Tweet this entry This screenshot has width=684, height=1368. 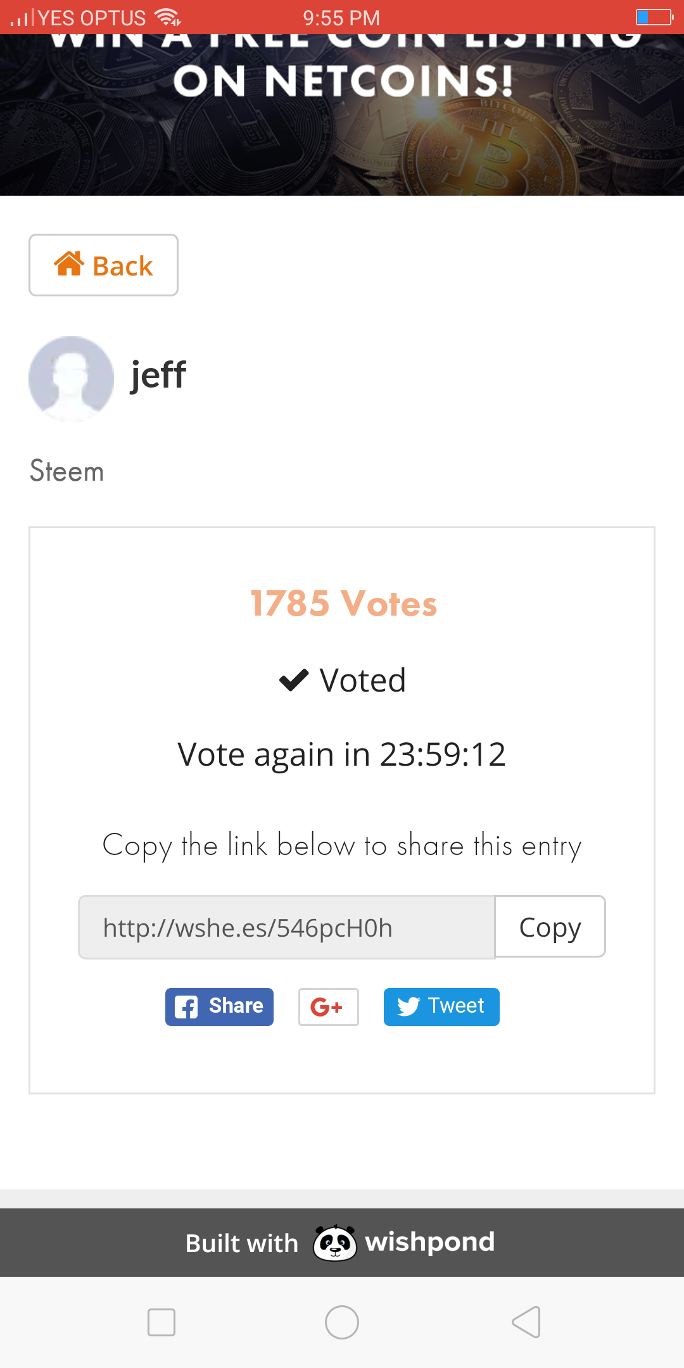click(x=441, y=1007)
